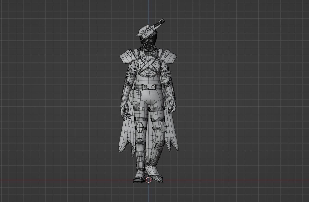Select the pouch hanging from the belt
Image resolution: width=309 pixels, height=202 pixels.
tap(137, 98)
